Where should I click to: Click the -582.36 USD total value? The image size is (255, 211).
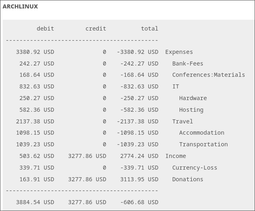pyautogui.click(x=139, y=110)
